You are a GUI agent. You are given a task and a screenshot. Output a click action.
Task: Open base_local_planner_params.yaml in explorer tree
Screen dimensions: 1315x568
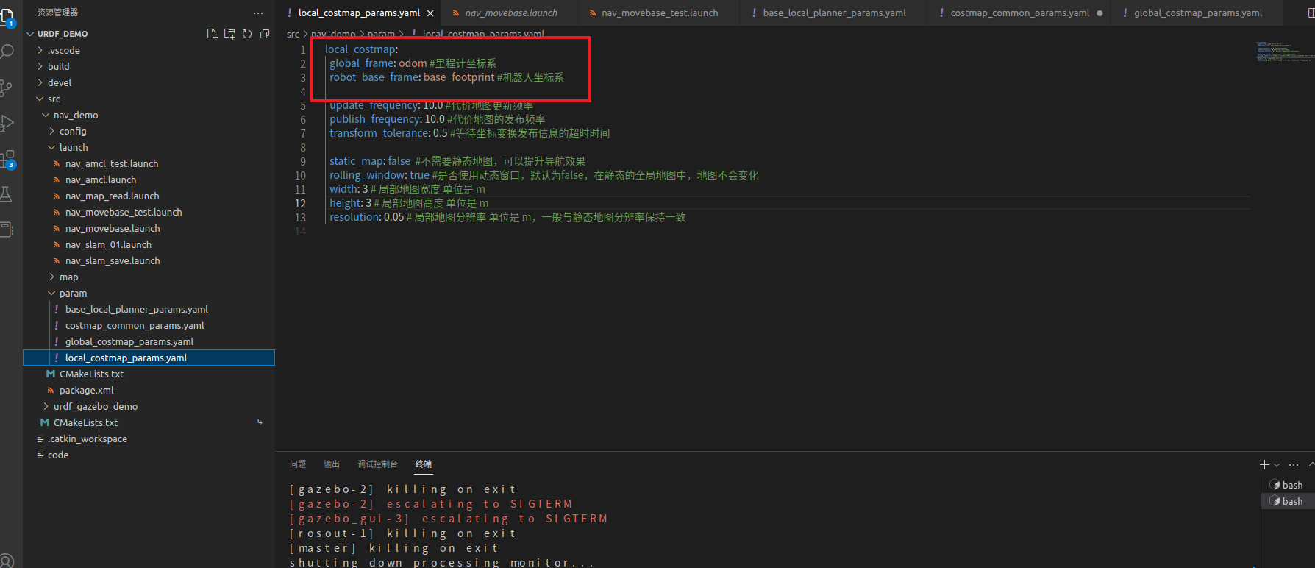tap(136, 309)
